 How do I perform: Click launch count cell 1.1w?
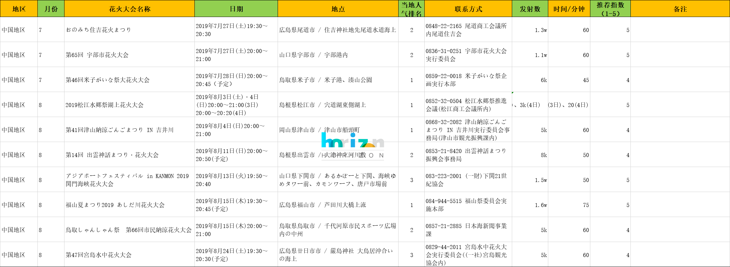[530, 55]
